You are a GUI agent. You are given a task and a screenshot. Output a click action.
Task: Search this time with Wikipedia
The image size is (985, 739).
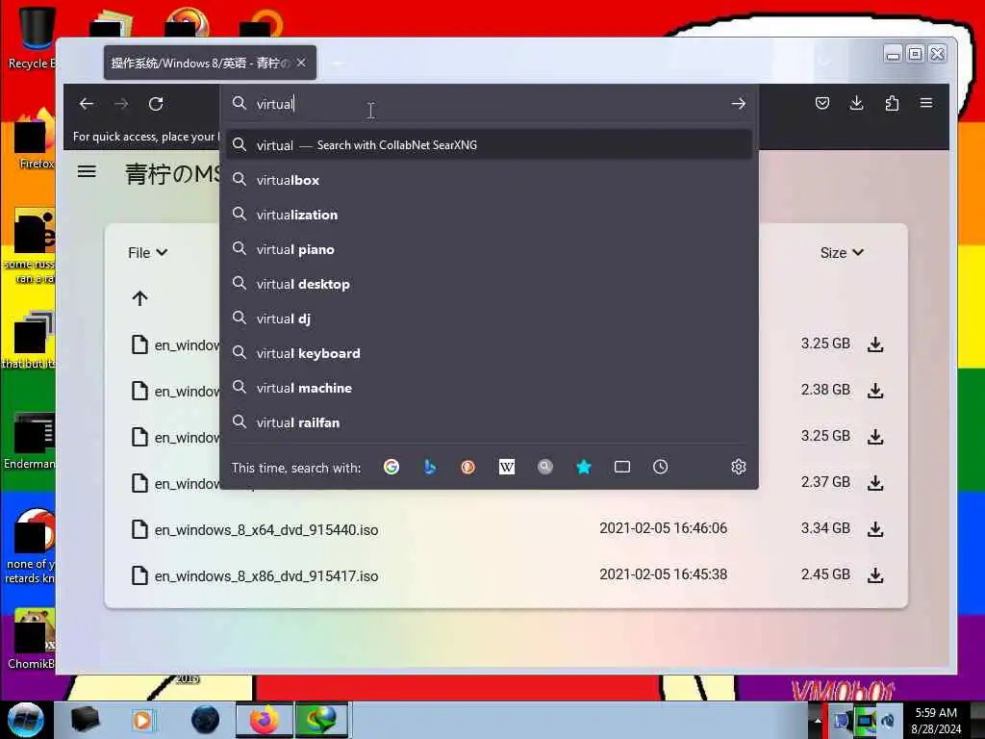tap(506, 467)
